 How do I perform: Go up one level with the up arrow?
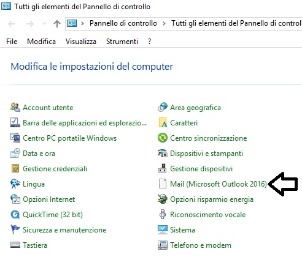[x=57, y=24]
